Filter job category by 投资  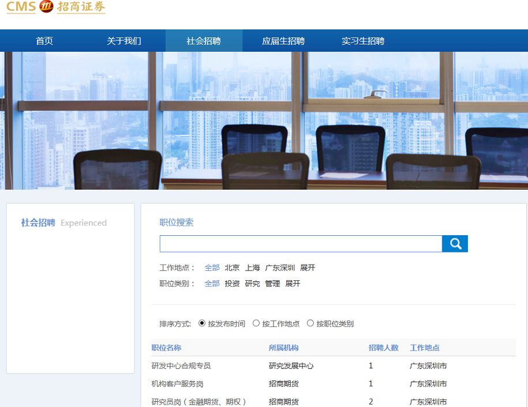coord(232,284)
